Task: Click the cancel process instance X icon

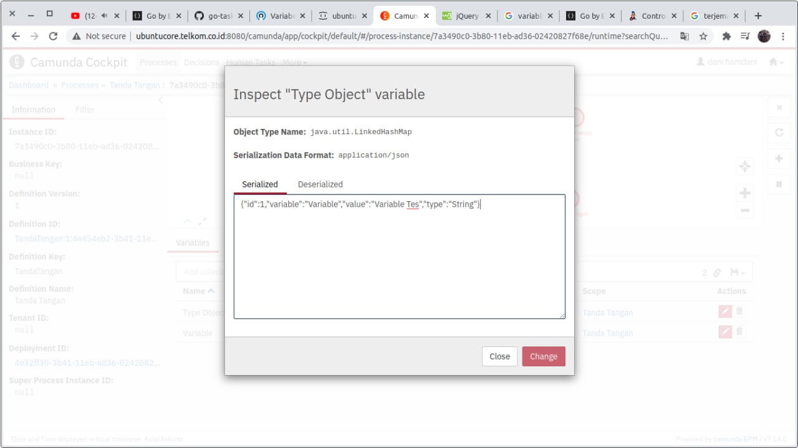Action: [779, 108]
